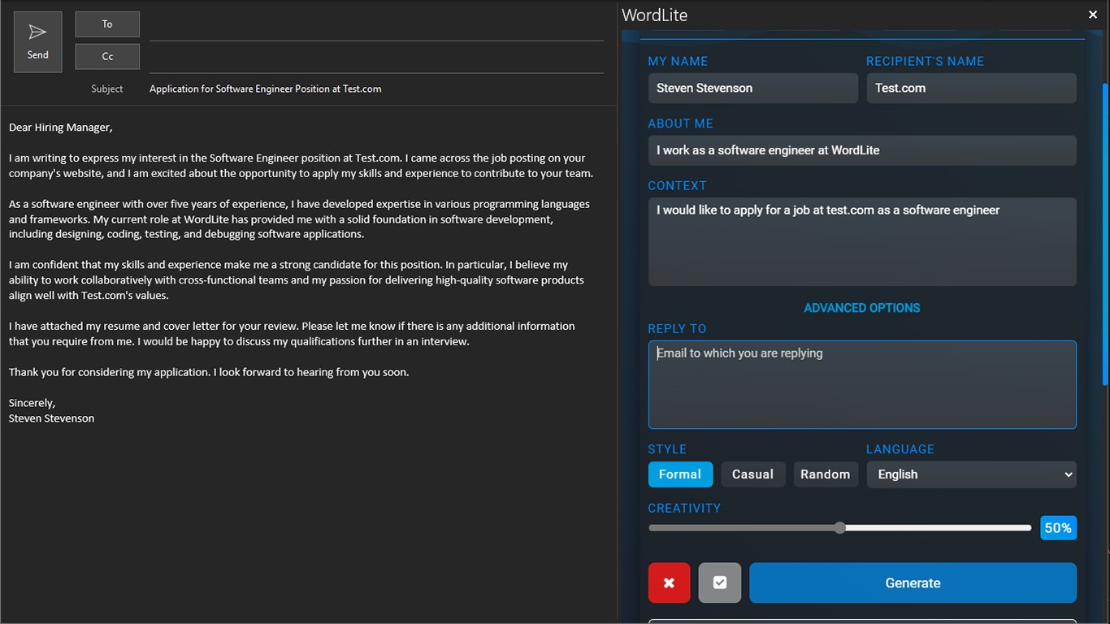Click the Cc address line
Viewport: 1110px width, 624px height.
[376, 58]
